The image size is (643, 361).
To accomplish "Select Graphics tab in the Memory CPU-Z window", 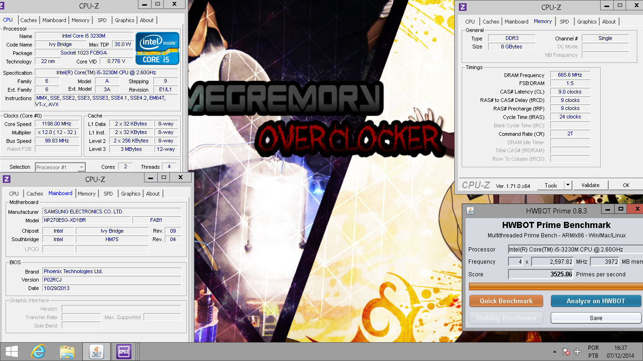I will pyautogui.click(x=587, y=22).
